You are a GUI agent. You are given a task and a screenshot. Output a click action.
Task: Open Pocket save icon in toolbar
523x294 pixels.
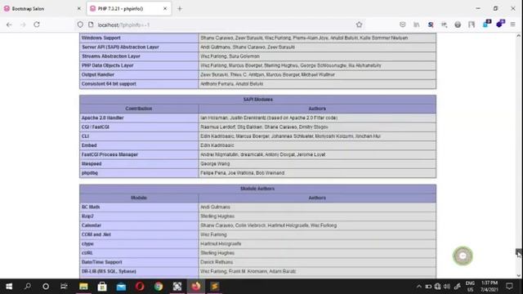403,24
